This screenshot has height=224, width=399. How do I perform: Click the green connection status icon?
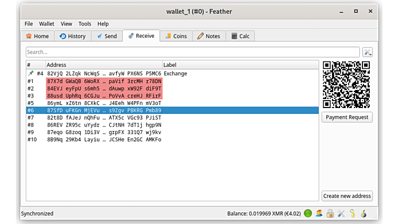(x=308, y=213)
